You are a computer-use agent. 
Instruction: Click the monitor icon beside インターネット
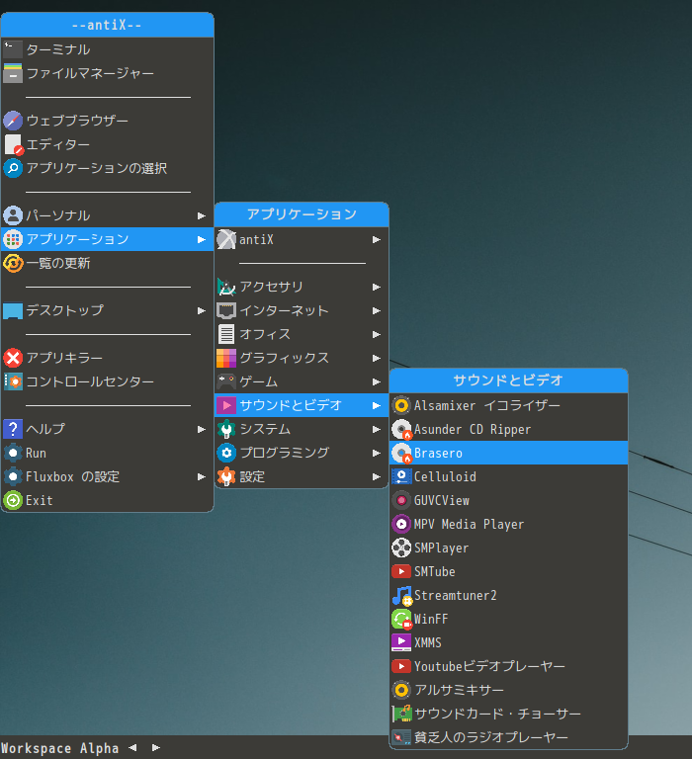click(x=226, y=310)
